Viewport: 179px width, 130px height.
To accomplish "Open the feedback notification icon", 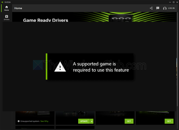I will tap(158, 8).
